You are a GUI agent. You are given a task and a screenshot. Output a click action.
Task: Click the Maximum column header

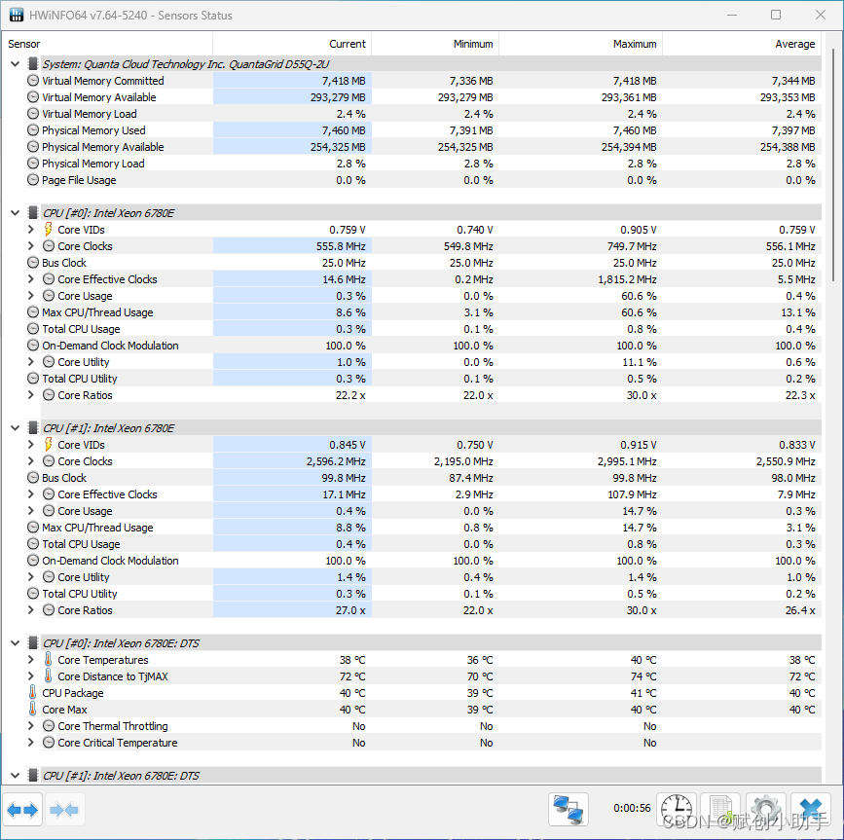click(581, 44)
